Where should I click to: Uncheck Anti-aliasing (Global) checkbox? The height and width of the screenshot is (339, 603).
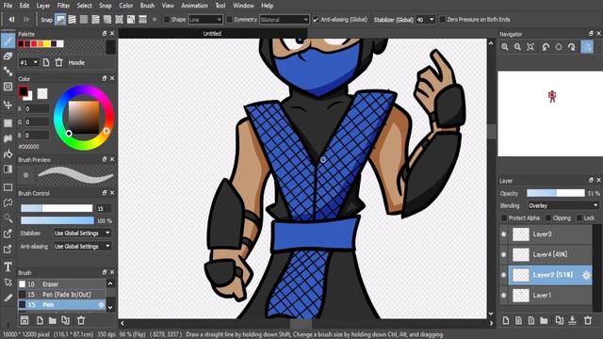pos(317,19)
